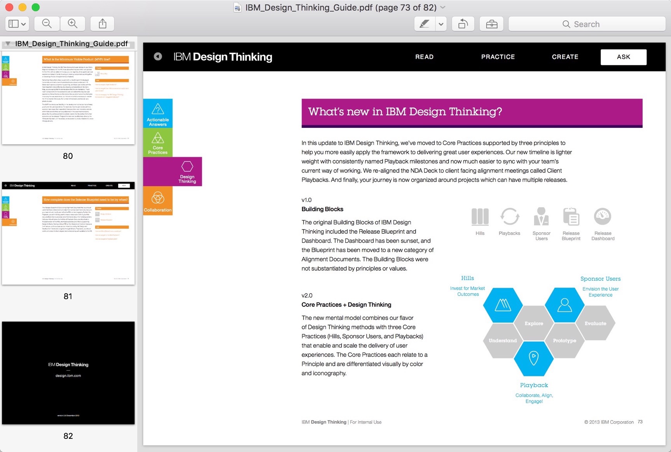671x452 pixels.
Task: Click the 'Building Blocks' subheading
Action: click(x=322, y=209)
